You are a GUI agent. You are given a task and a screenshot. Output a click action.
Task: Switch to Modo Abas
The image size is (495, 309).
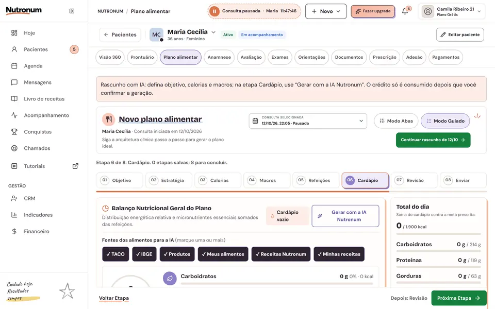[x=396, y=121]
